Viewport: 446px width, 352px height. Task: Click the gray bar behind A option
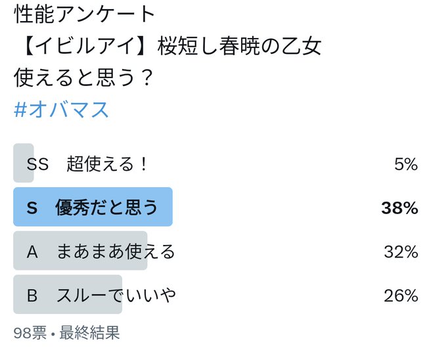(x=80, y=251)
